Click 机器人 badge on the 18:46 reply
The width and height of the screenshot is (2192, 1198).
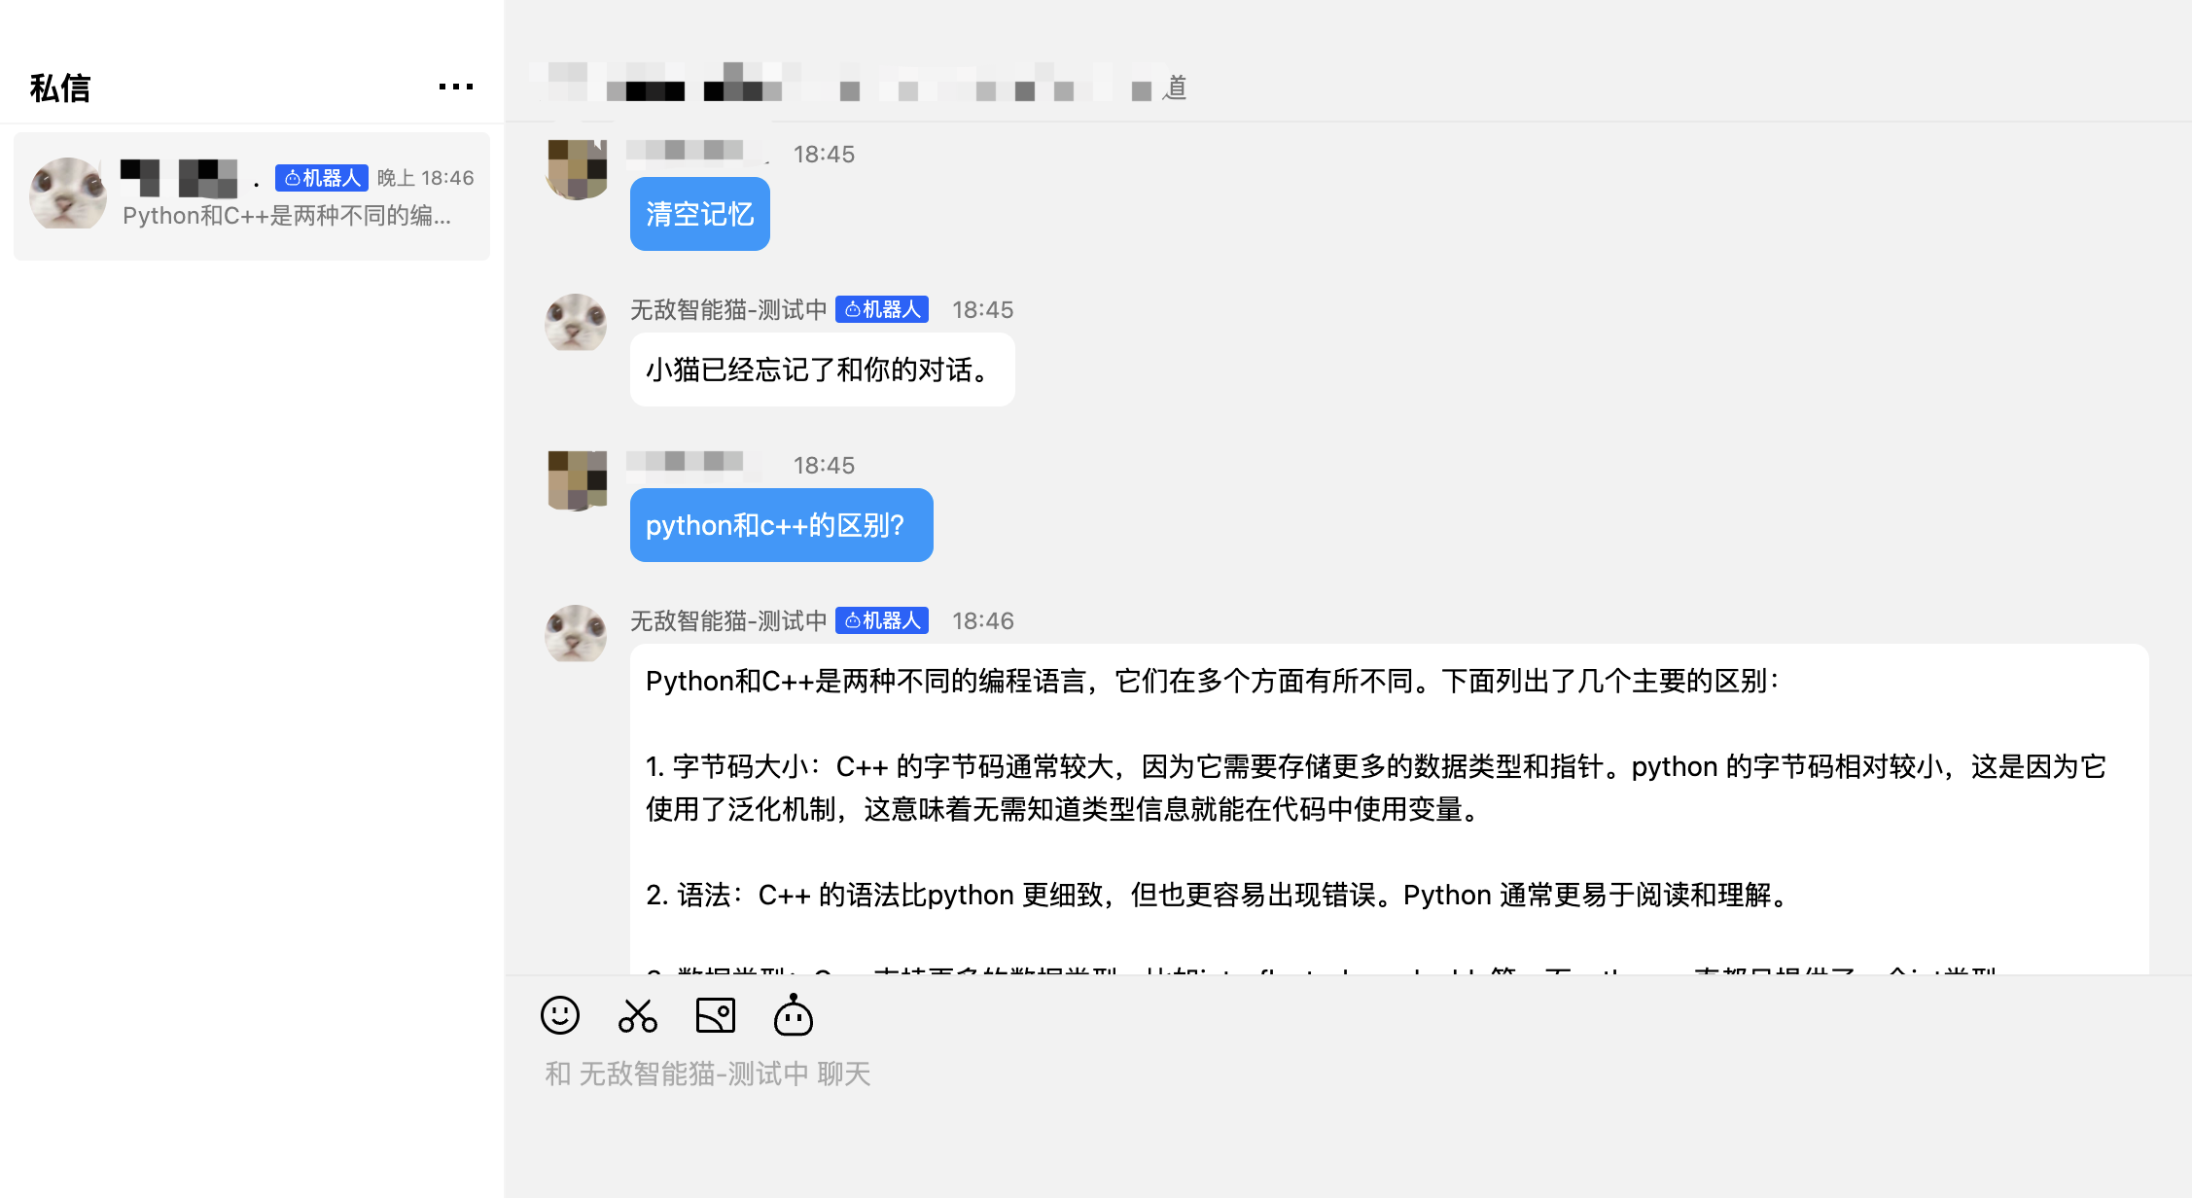pyautogui.click(x=882, y=620)
